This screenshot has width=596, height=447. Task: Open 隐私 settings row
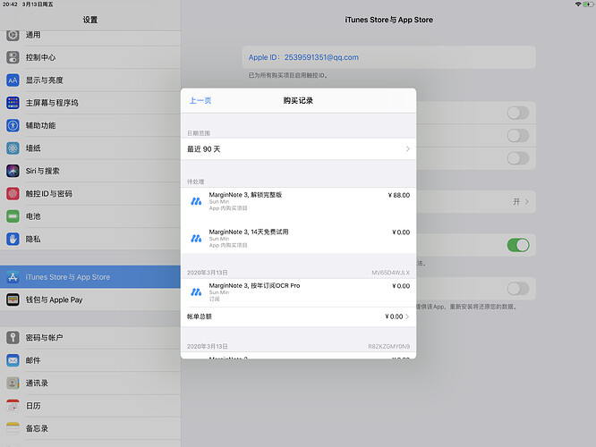coord(90,239)
